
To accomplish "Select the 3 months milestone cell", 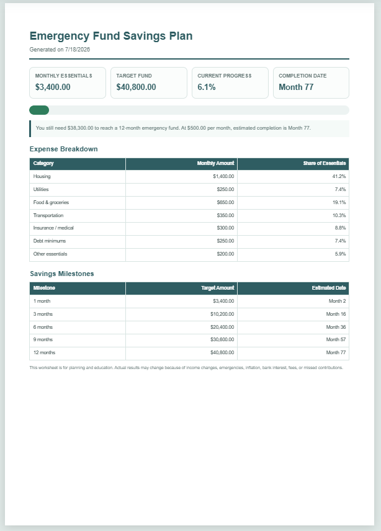I will [78, 315].
